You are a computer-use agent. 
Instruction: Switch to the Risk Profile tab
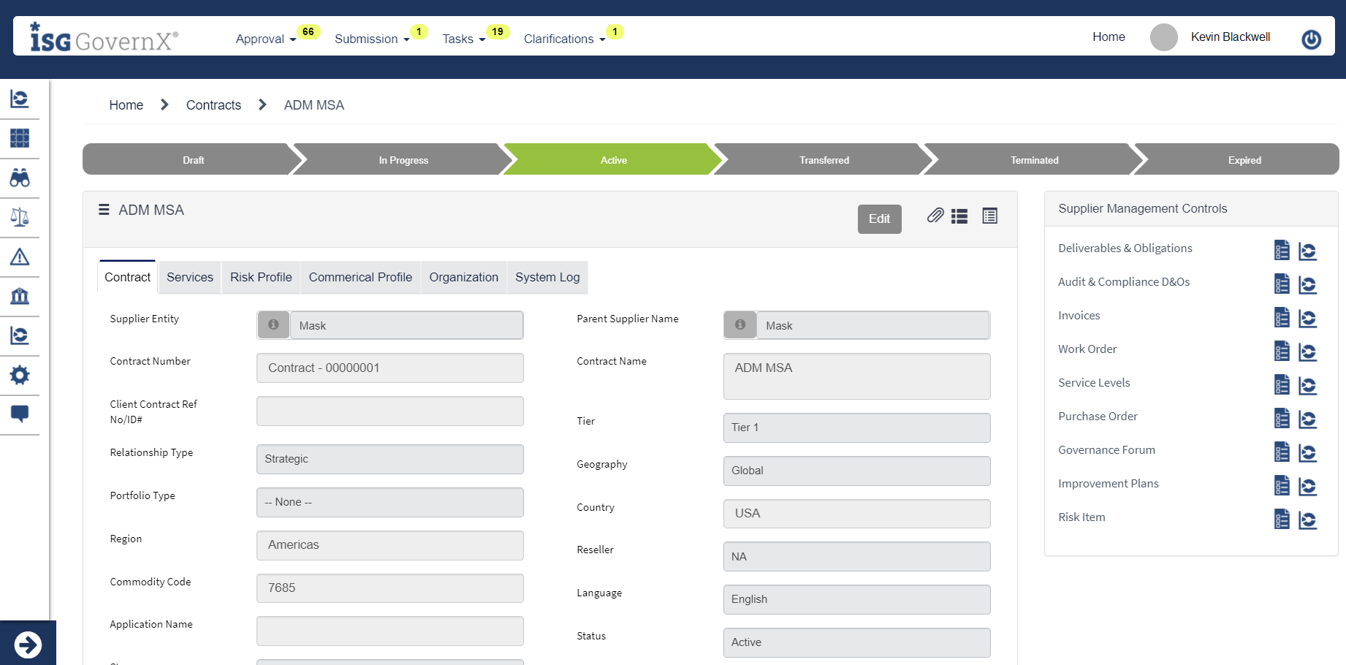point(261,277)
